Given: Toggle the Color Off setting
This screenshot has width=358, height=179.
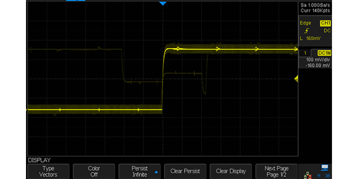Looking at the screenshot, I should click(x=94, y=171).
